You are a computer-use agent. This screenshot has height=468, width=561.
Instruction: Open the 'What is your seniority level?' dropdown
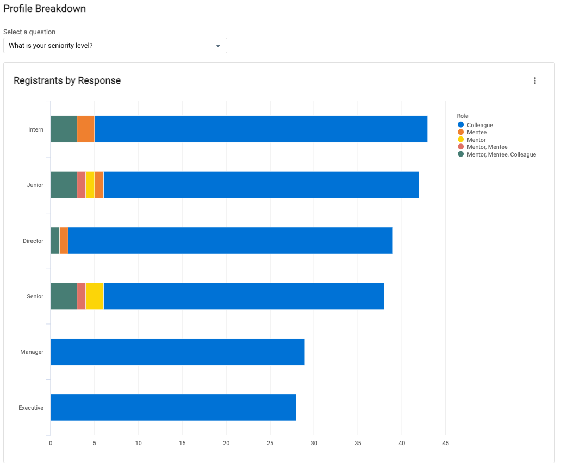click(115, 46)
